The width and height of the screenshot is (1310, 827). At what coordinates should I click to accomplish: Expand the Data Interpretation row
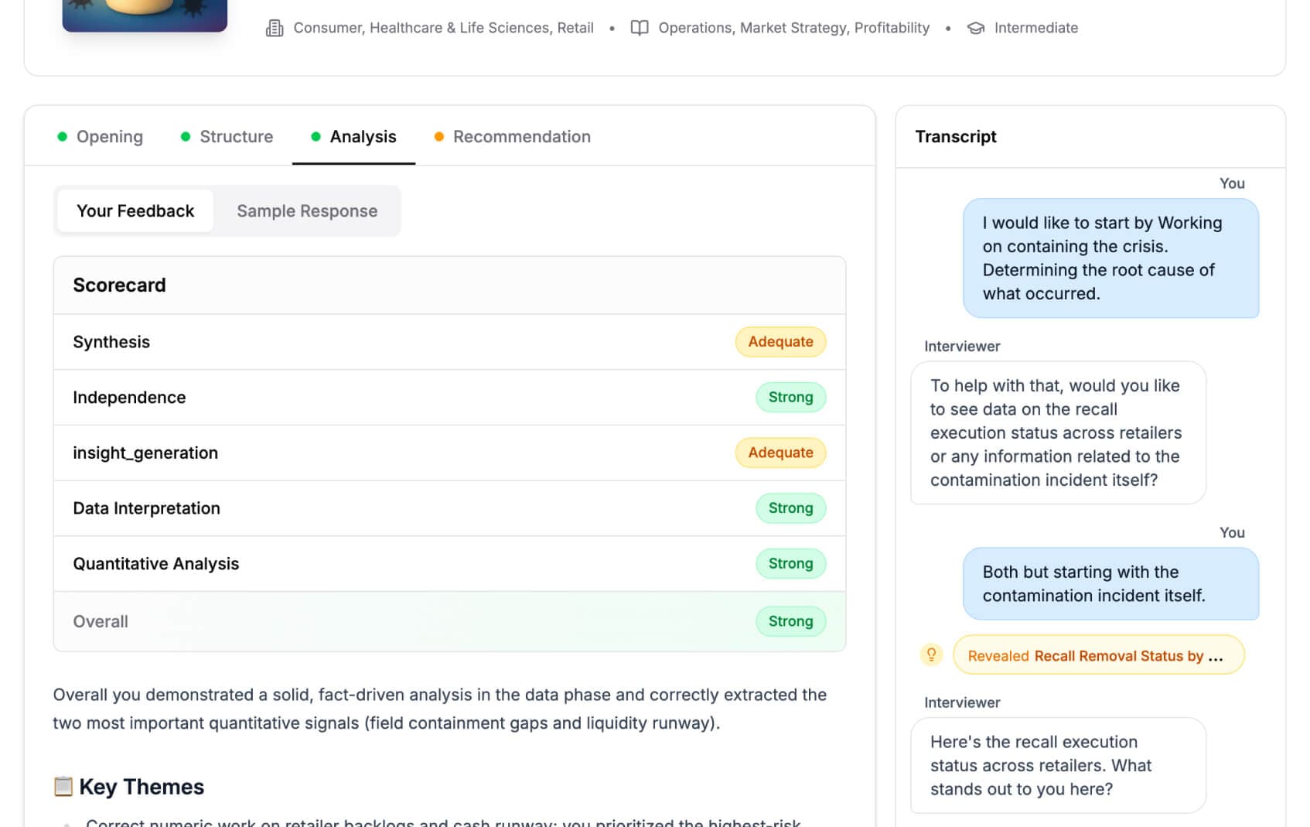coord(449,508)
